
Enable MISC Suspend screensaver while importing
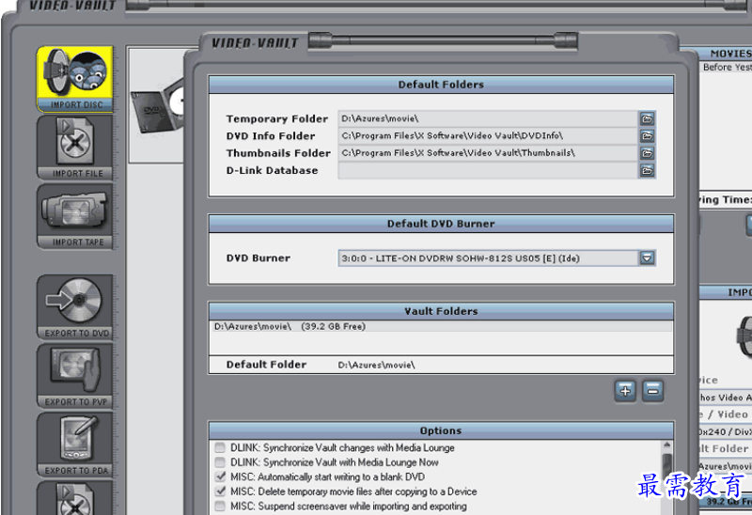(220, 506)
